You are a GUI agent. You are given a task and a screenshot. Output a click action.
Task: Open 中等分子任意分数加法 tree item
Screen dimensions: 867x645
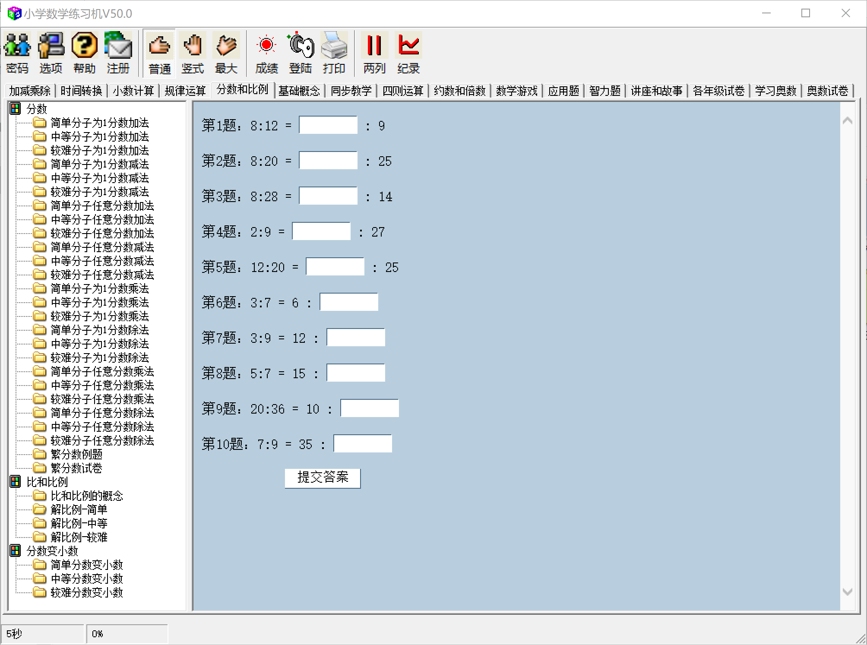coord(102,220)
